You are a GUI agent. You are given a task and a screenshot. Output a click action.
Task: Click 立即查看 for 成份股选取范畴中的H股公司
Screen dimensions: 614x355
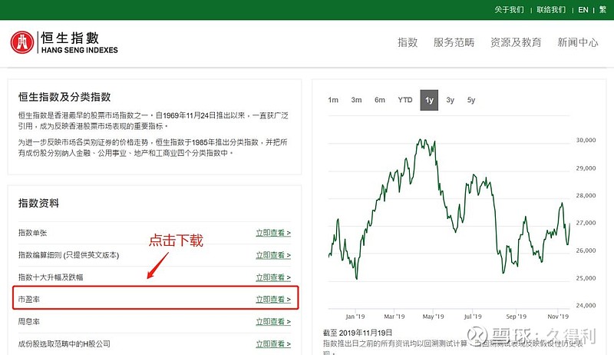pos(273,344)
